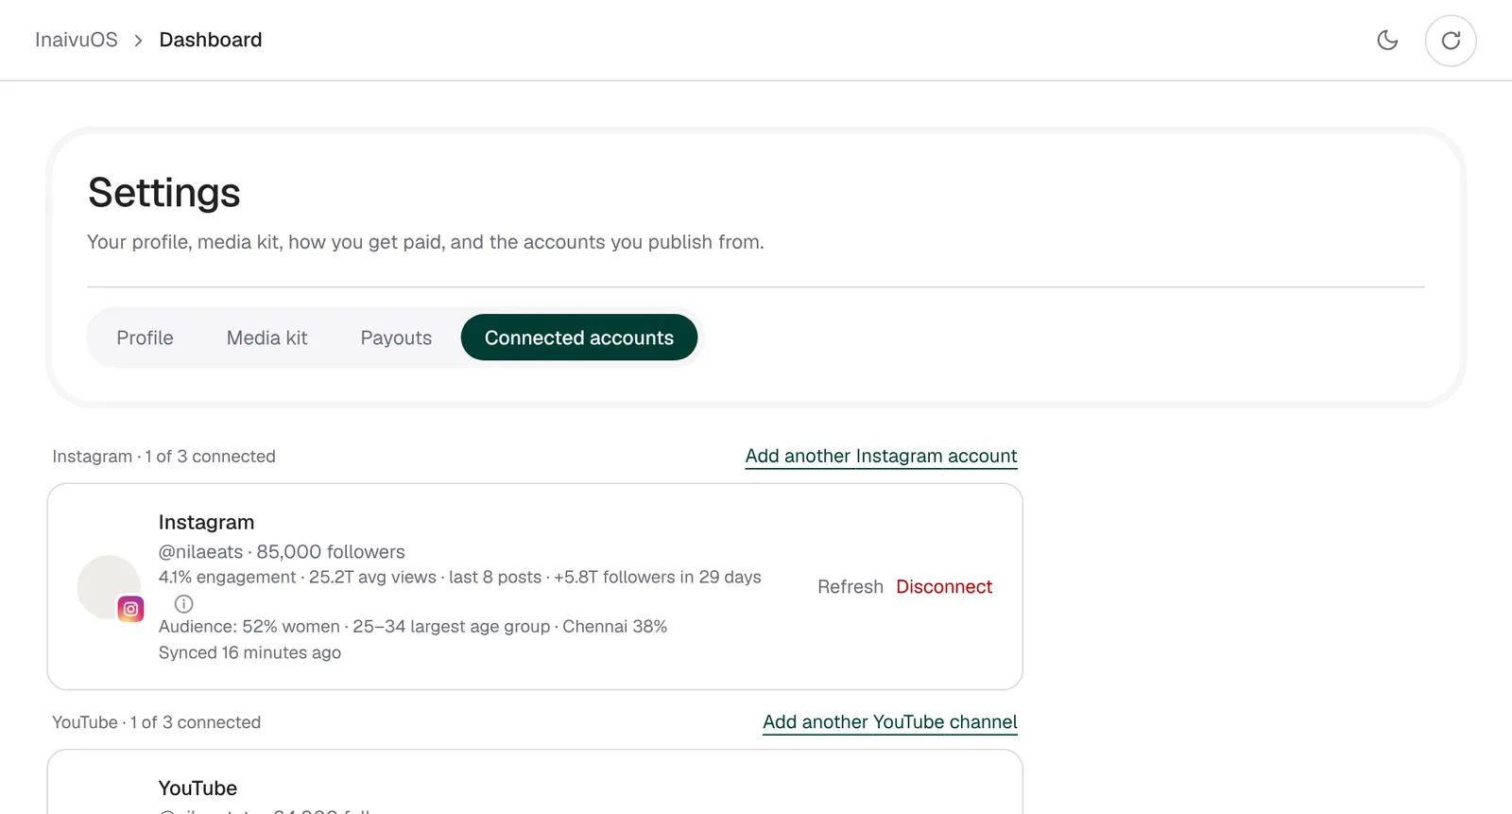Click the settings description sentence
The height and width of the screenshot is (814, 1512).
coord(425,242)
